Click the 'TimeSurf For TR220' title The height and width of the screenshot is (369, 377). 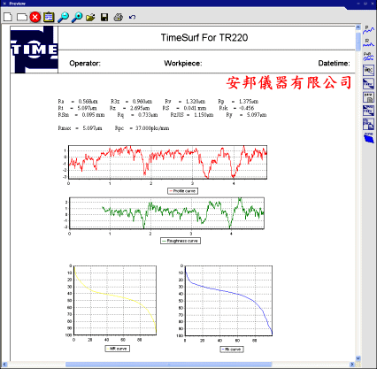coord(204,37)
